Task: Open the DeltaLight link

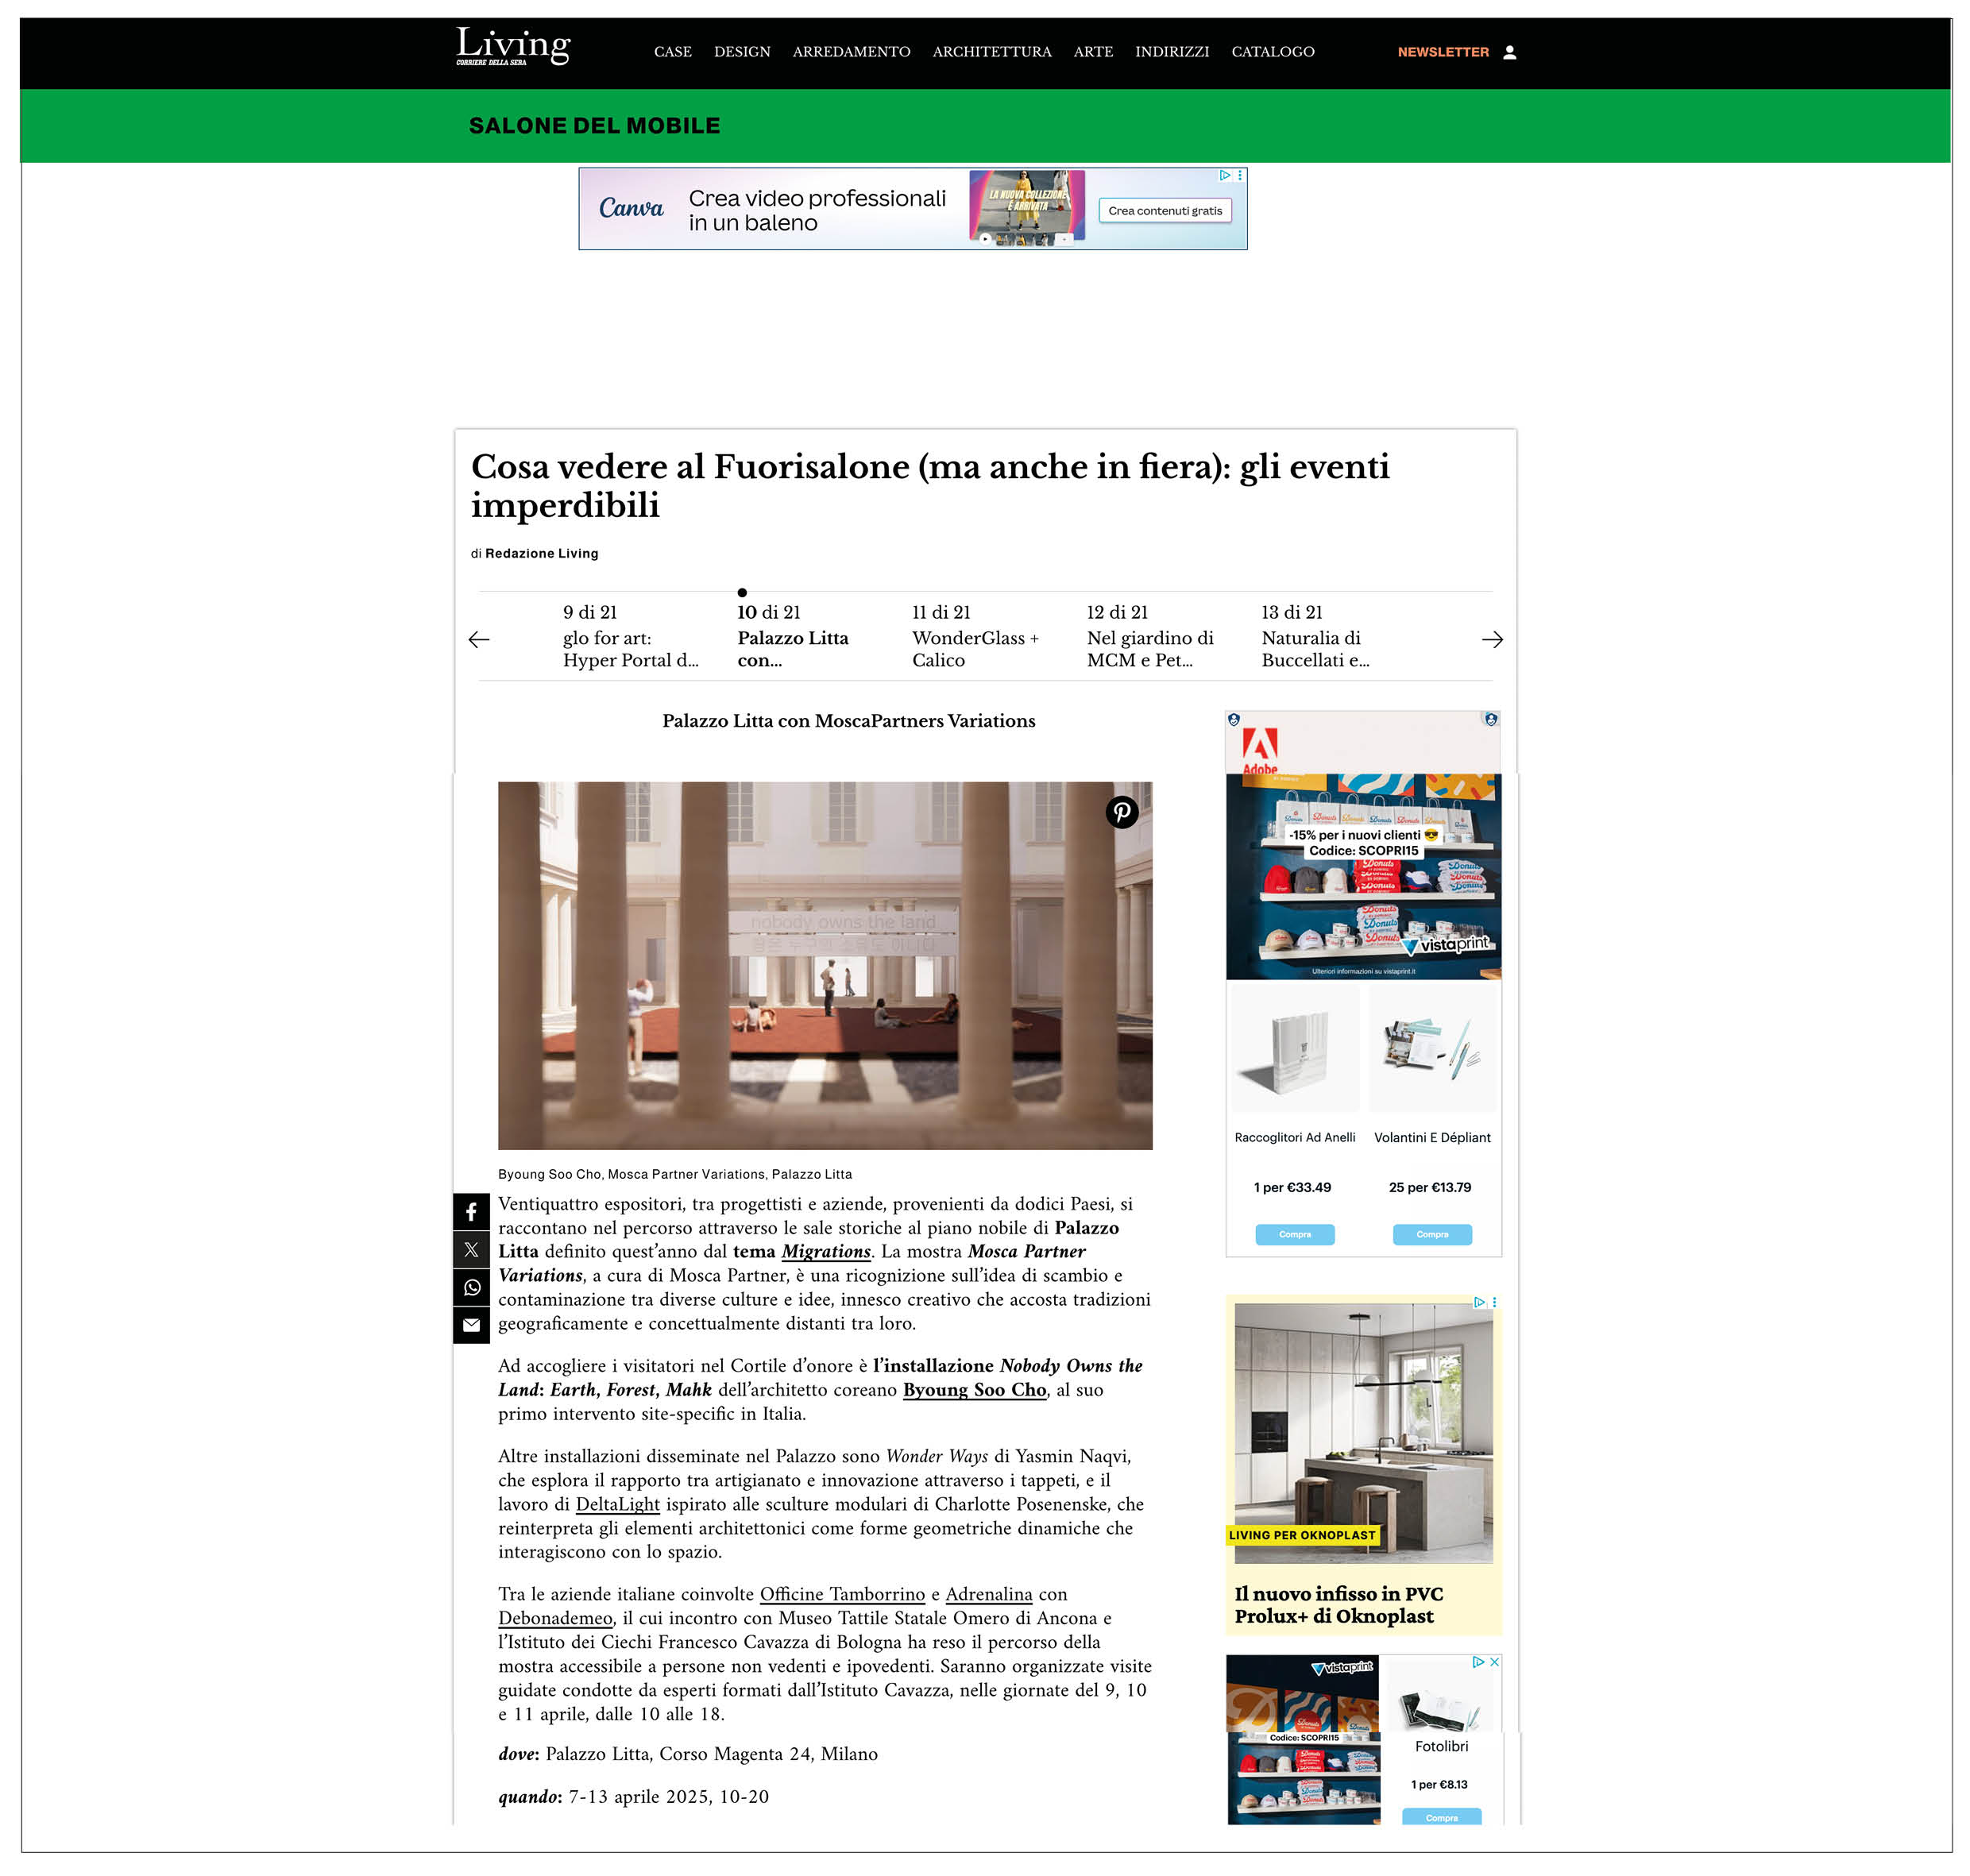Action: 617,1504
